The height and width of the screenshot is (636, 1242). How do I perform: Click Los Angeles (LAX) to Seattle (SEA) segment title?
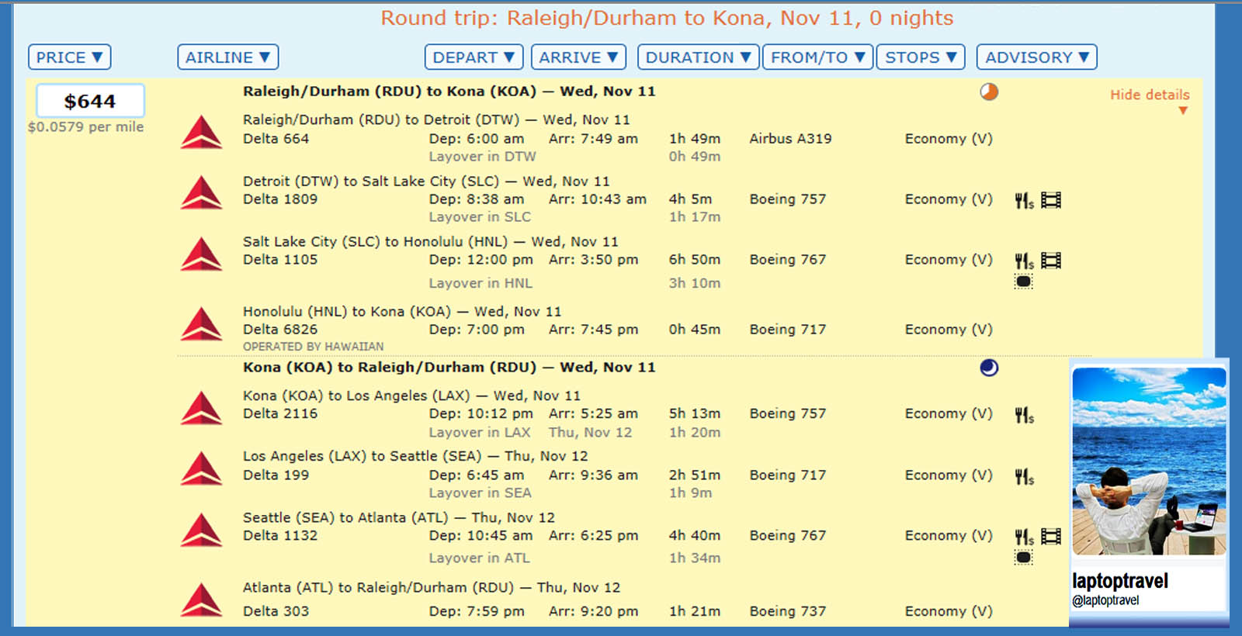click(415, 456)
